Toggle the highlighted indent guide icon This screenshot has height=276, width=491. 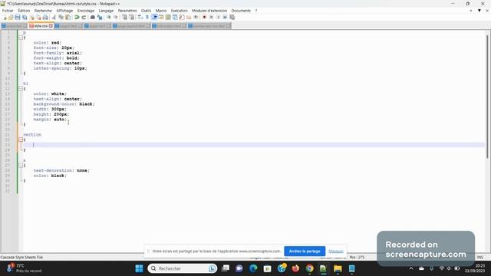point(154,17)
